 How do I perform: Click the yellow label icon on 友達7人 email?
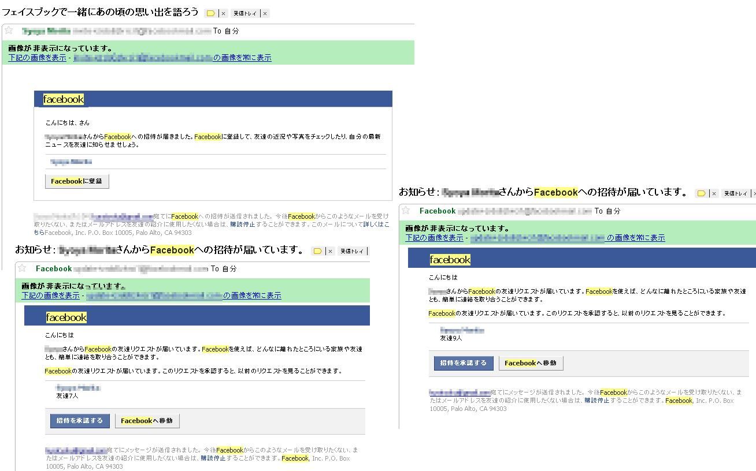[317, 251]
